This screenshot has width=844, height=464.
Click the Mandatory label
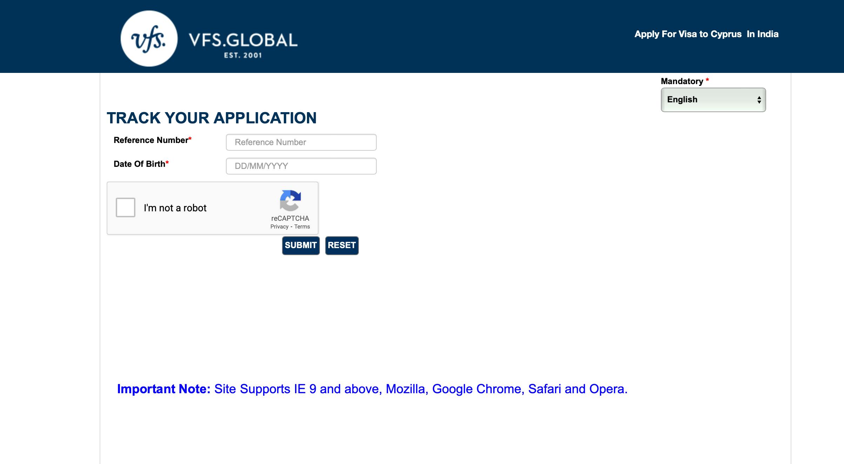(685, 81)
